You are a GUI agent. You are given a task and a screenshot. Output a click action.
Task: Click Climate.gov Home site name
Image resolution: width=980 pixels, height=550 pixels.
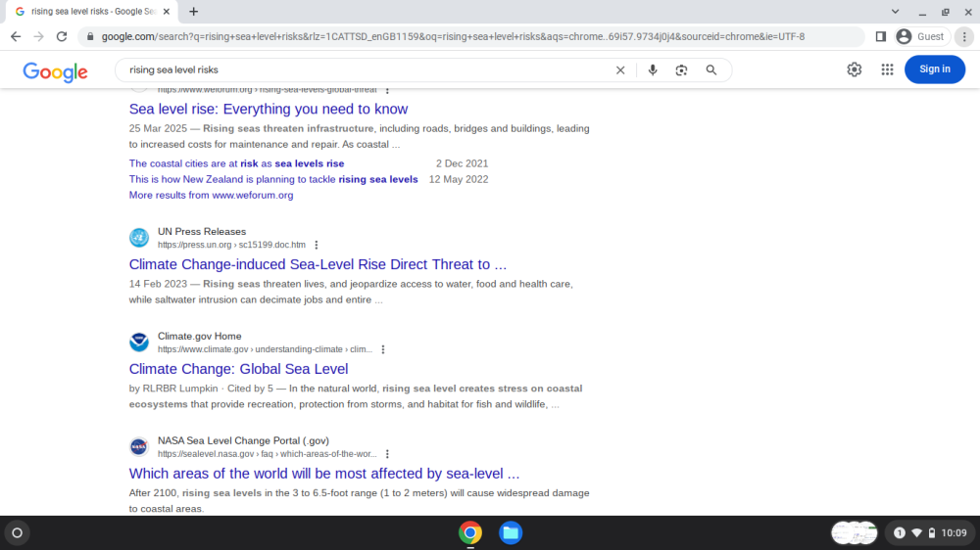point(199,336)
